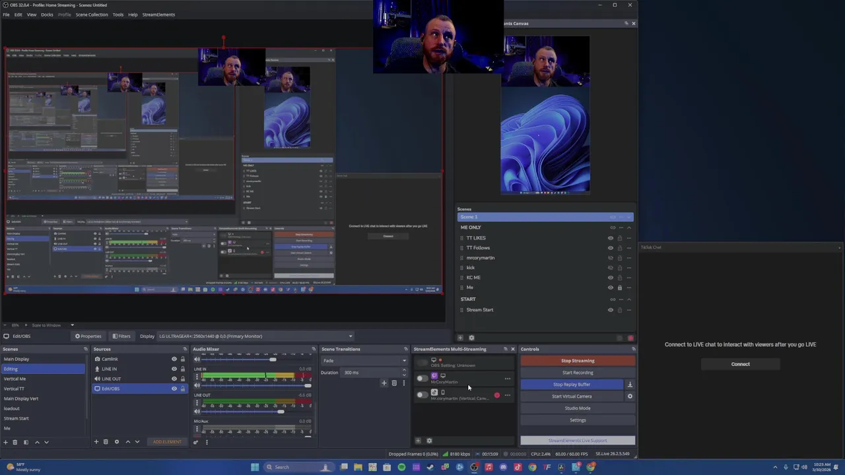Open virtual camera settings gear
845x475 pixels.
(x=630, y=396)
